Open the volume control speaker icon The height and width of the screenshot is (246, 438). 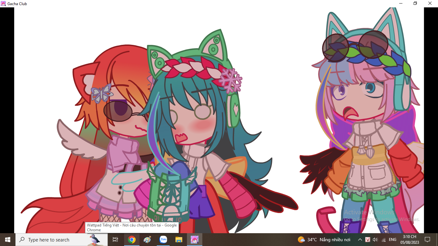(375, 240)
